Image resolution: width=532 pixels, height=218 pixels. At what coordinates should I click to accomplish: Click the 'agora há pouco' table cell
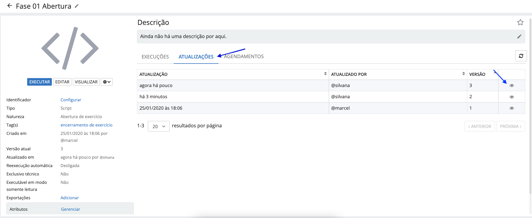[x=233, y=86]
